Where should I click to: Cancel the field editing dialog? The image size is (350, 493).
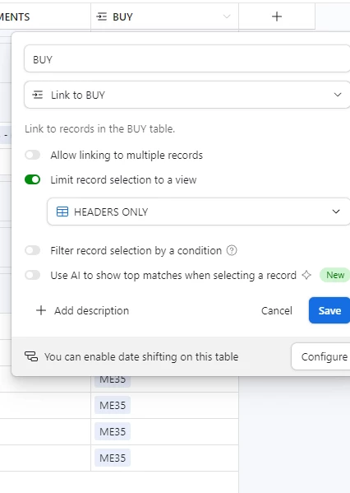point(277,310)
